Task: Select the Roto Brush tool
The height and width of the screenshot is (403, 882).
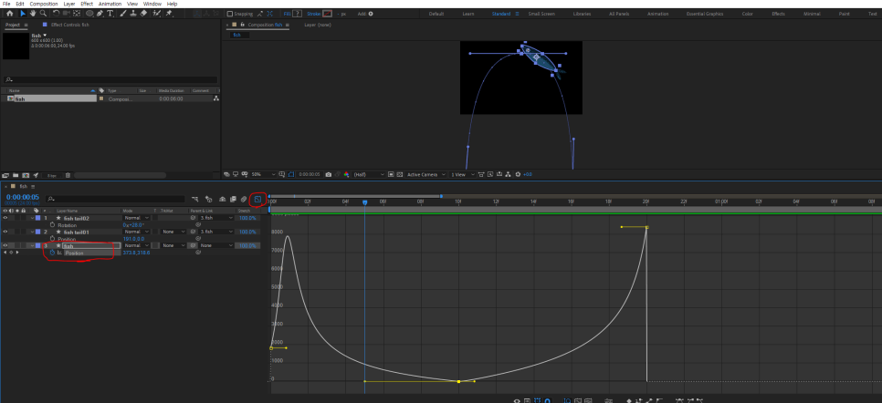Action: pyautogui.click(x=157, y=13)
